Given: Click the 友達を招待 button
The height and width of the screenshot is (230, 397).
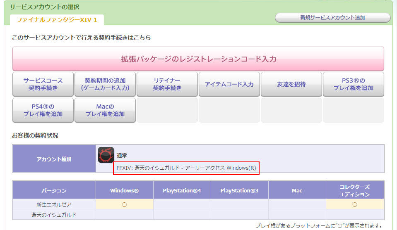Looking at the screenshot, I should click(x=291, y=84).
